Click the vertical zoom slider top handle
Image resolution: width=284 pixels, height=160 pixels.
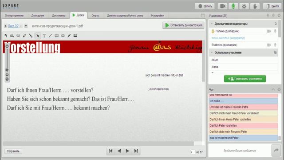click(7, 46)
